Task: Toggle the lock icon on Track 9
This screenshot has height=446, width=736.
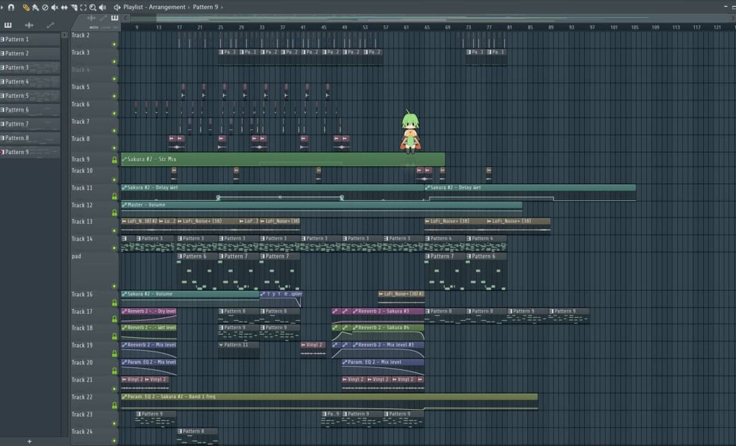Action: click(x=114, y=160)
